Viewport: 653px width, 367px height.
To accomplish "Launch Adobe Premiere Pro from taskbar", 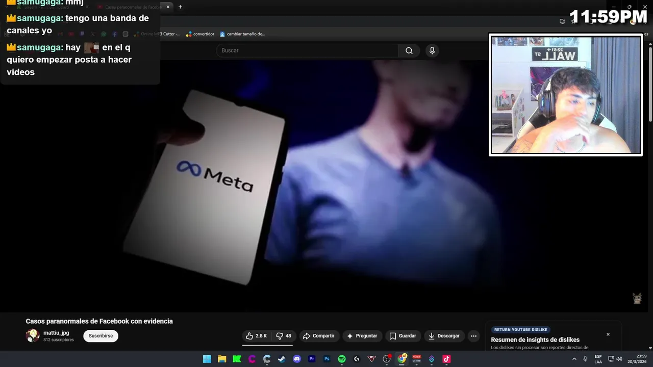I will pyautogui.click(x=312, y=359).
